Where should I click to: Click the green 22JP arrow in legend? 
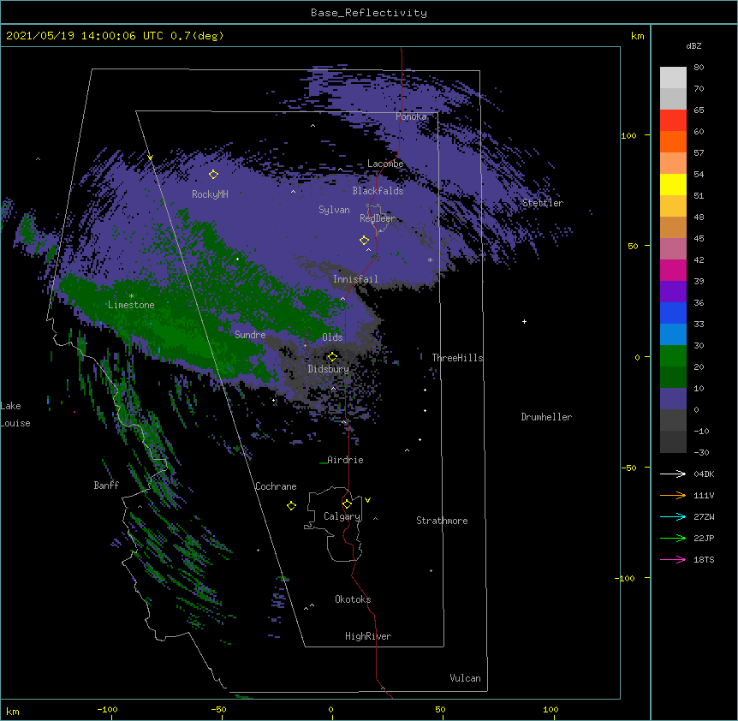pos(673,538)
